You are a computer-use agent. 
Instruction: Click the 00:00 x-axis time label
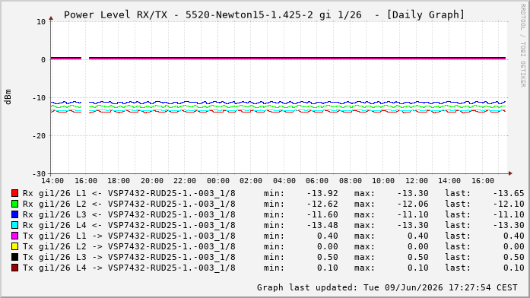coord(218,181)
